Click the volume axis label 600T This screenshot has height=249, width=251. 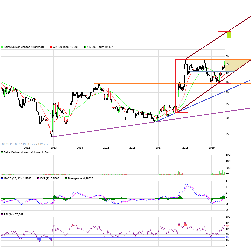click(228, 155)
